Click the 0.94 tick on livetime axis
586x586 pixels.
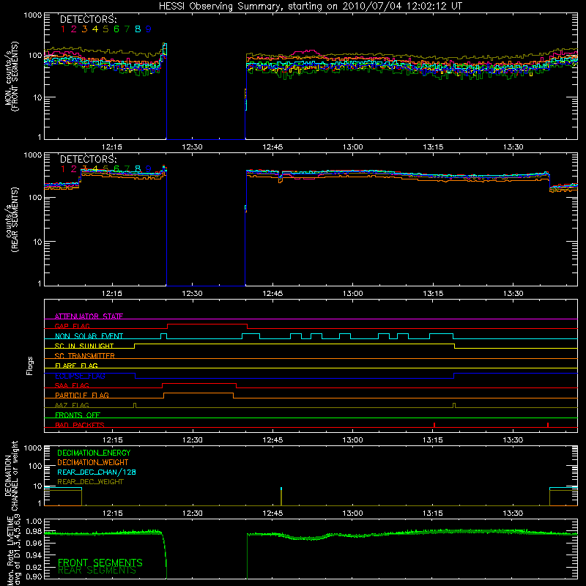[34, 555]
